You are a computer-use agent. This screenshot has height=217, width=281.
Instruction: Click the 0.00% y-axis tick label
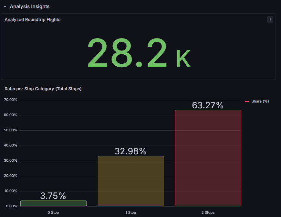tap(11, 206)
